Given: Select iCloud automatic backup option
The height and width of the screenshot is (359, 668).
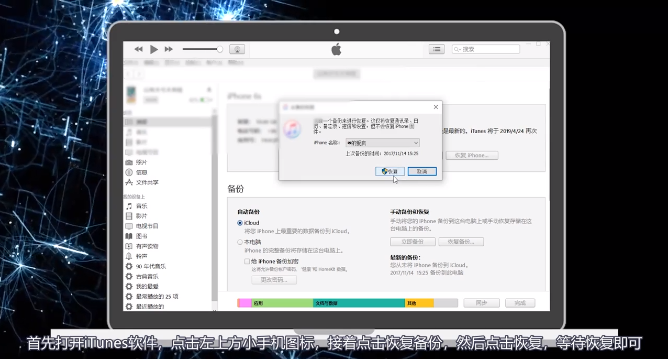Looking at the screenshot, I should click(240, 223).
